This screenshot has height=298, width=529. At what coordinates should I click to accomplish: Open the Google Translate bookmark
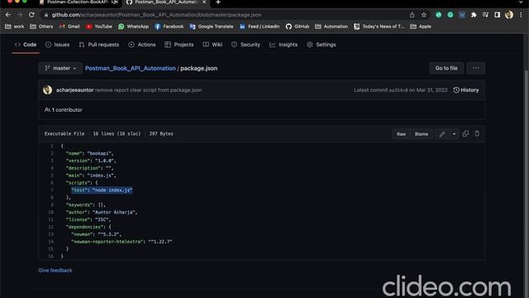212,26
